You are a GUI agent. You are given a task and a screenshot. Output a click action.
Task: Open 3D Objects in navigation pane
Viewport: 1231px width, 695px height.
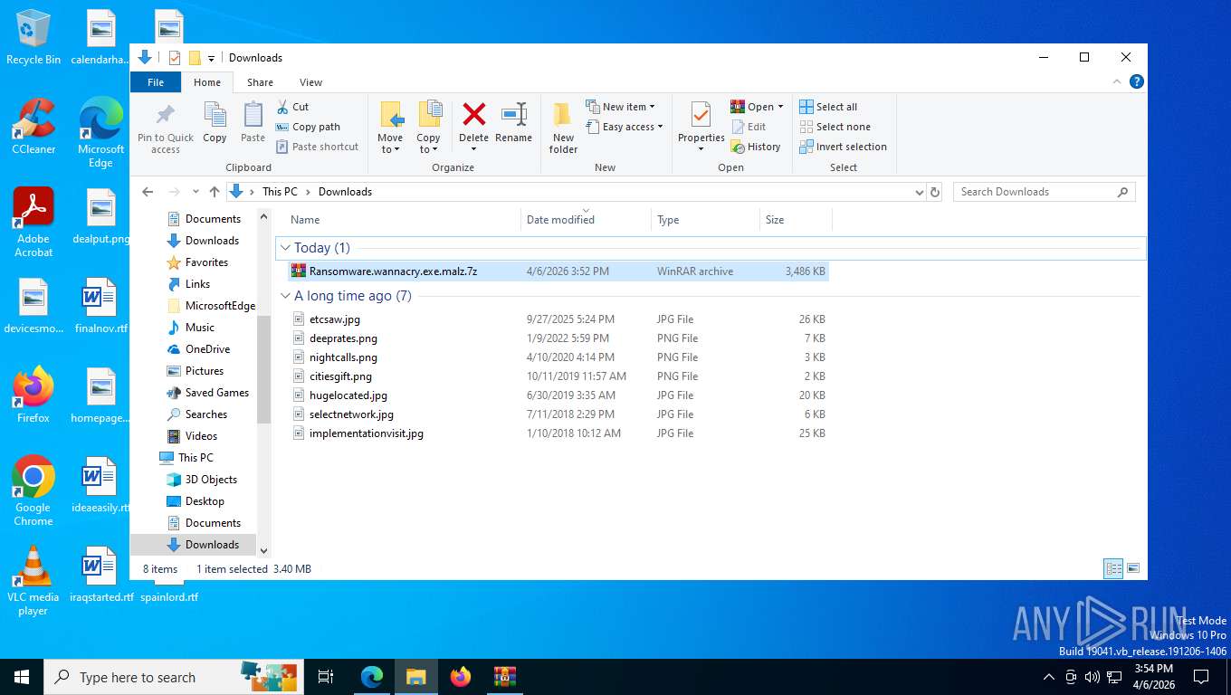(x=210, y=480)
